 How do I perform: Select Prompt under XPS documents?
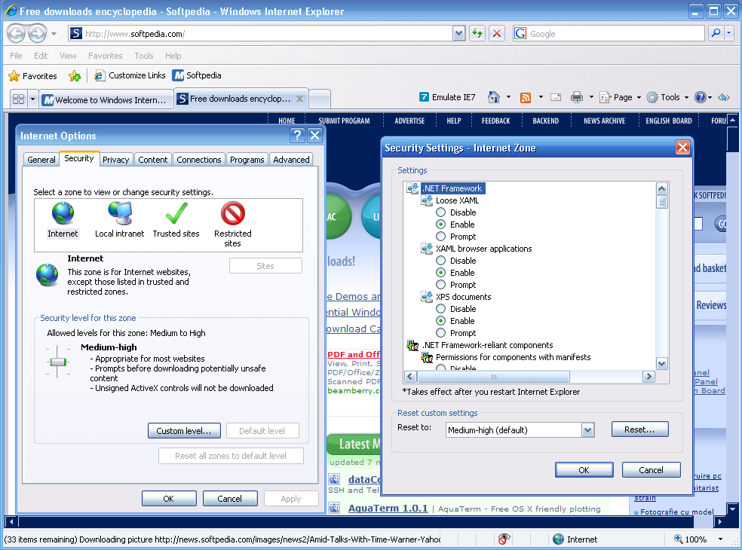click(x=440, y=333)
